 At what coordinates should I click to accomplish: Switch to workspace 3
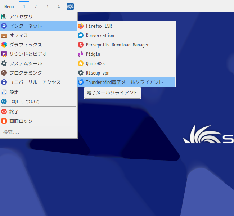click(47, 6)
